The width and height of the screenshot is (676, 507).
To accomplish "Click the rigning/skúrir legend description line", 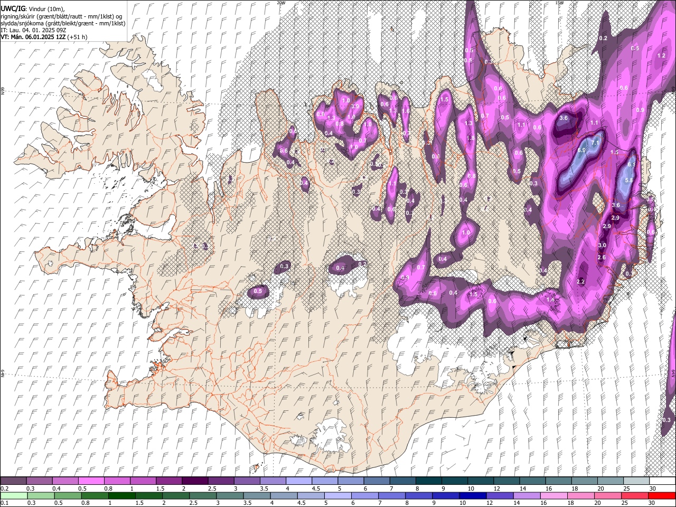I will [61, 16].
